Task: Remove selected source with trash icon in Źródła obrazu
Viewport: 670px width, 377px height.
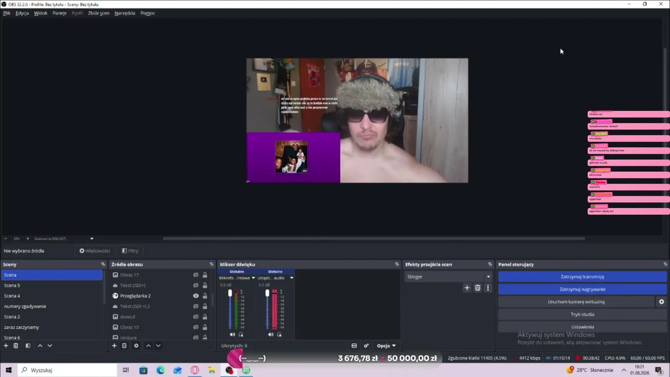Action: point(124,346)
